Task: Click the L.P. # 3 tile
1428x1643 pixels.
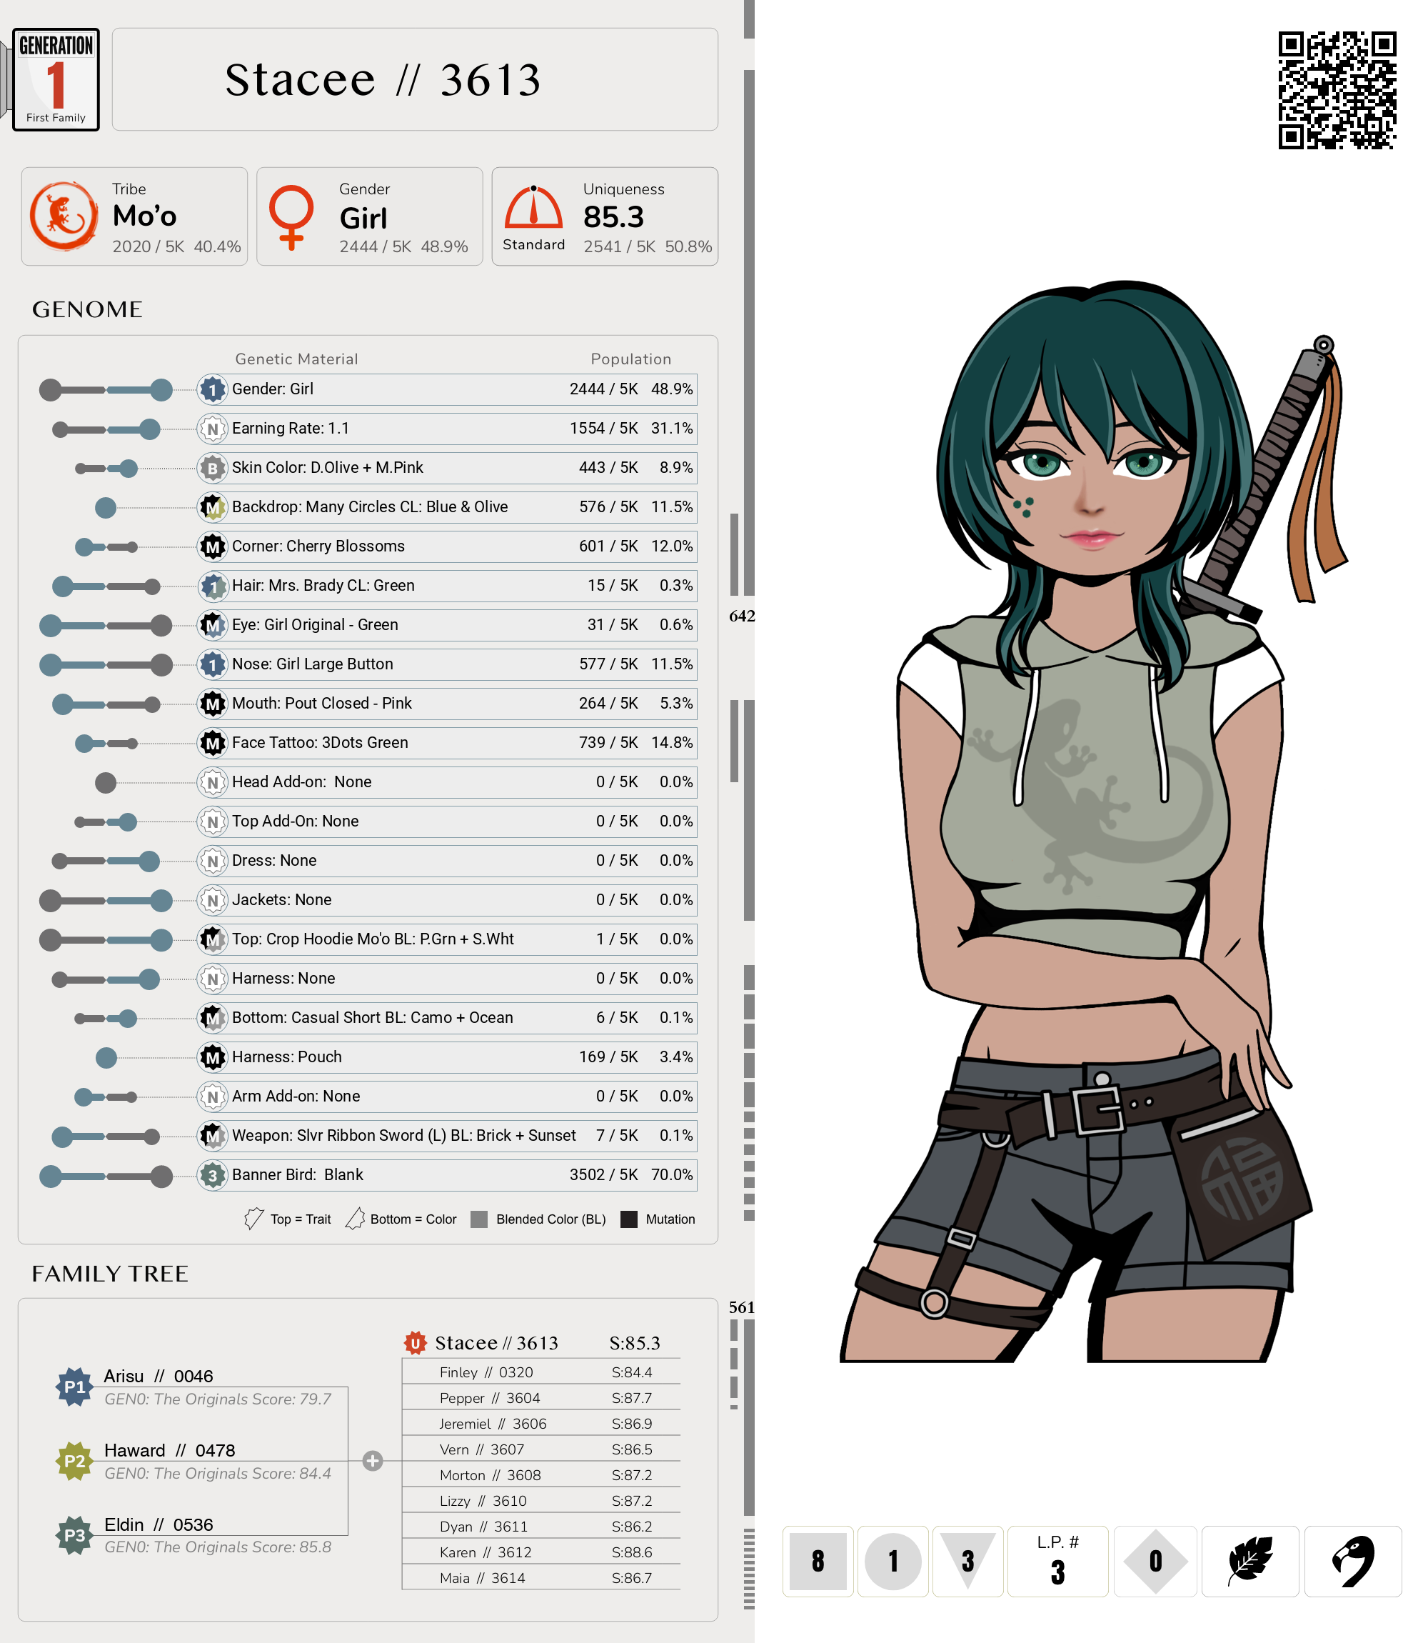Action: (1058, 1562)
